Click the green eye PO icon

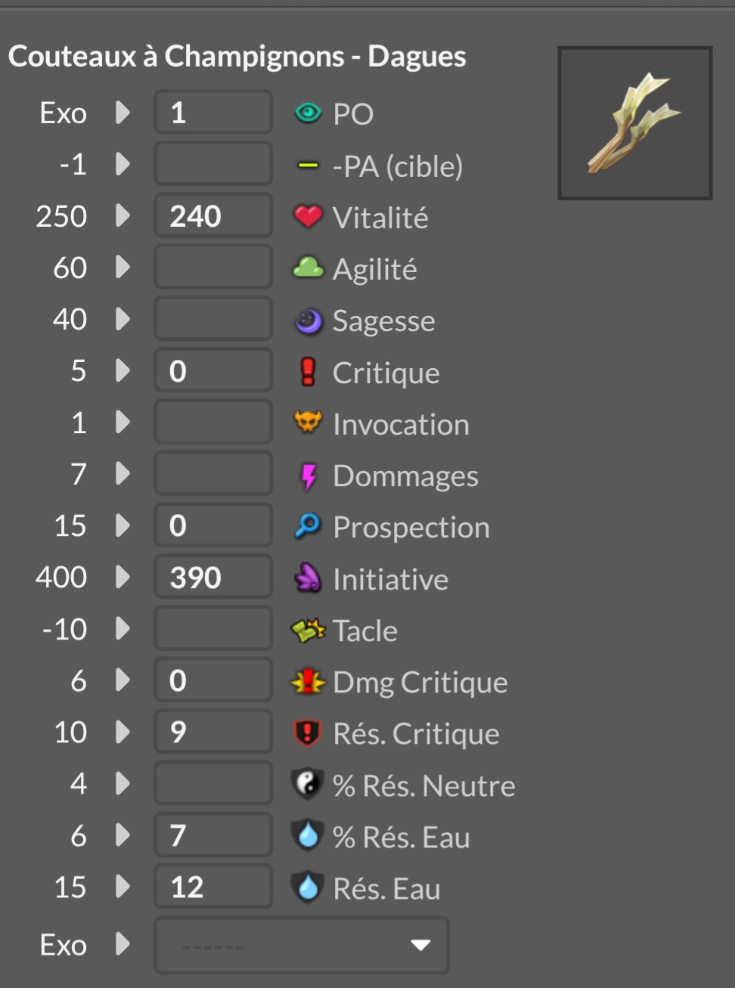pyautogui.click(x=308, y=113)
